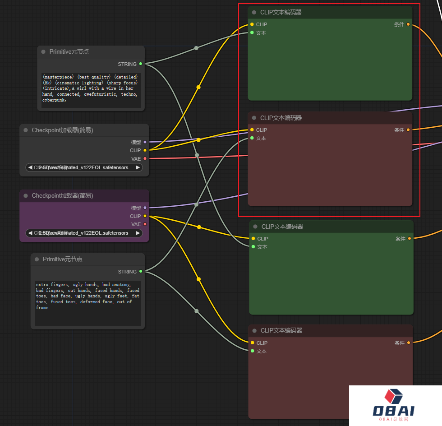Open the model name dropdown in gray Checkpoint加载器
442x426 pixels.
(x=84, y=167)
